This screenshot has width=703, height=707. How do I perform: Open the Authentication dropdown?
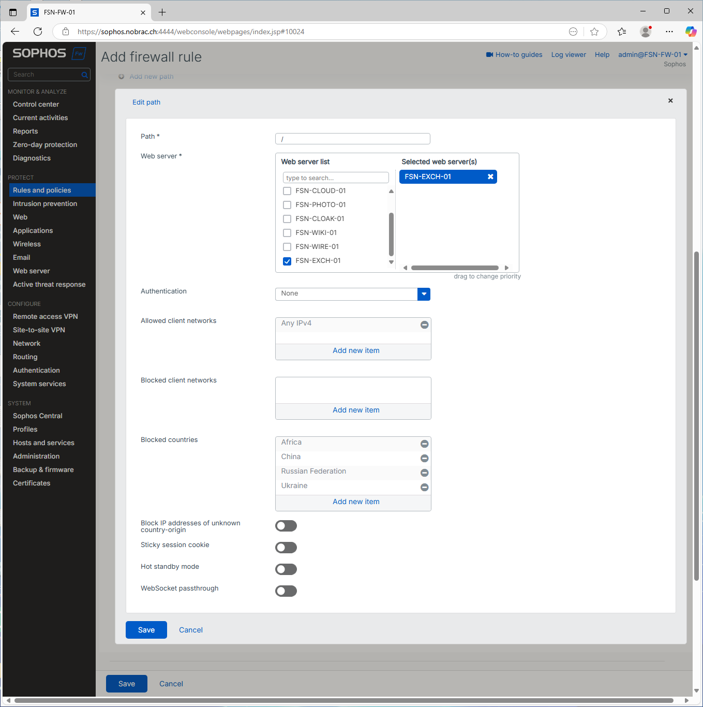tap(353, 294)
